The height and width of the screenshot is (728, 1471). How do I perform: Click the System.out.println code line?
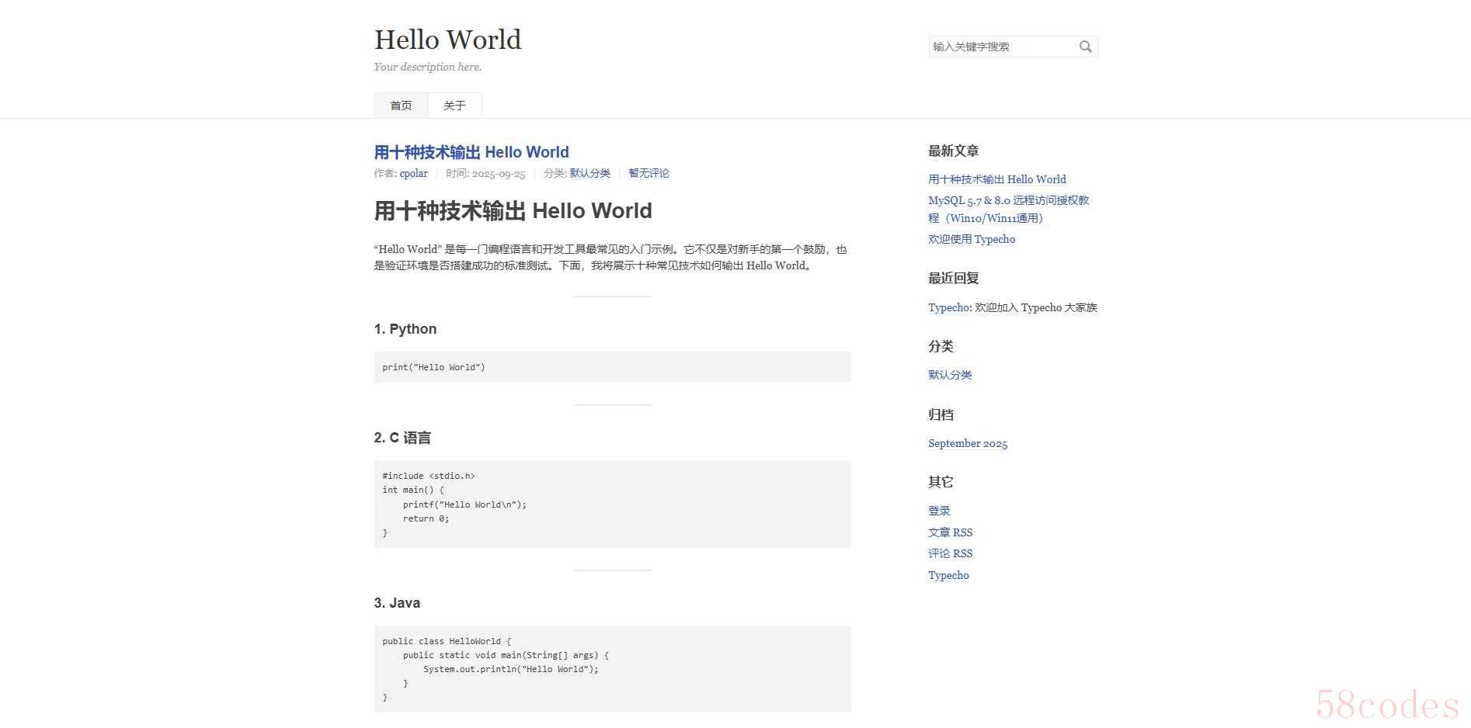point(511,669)
